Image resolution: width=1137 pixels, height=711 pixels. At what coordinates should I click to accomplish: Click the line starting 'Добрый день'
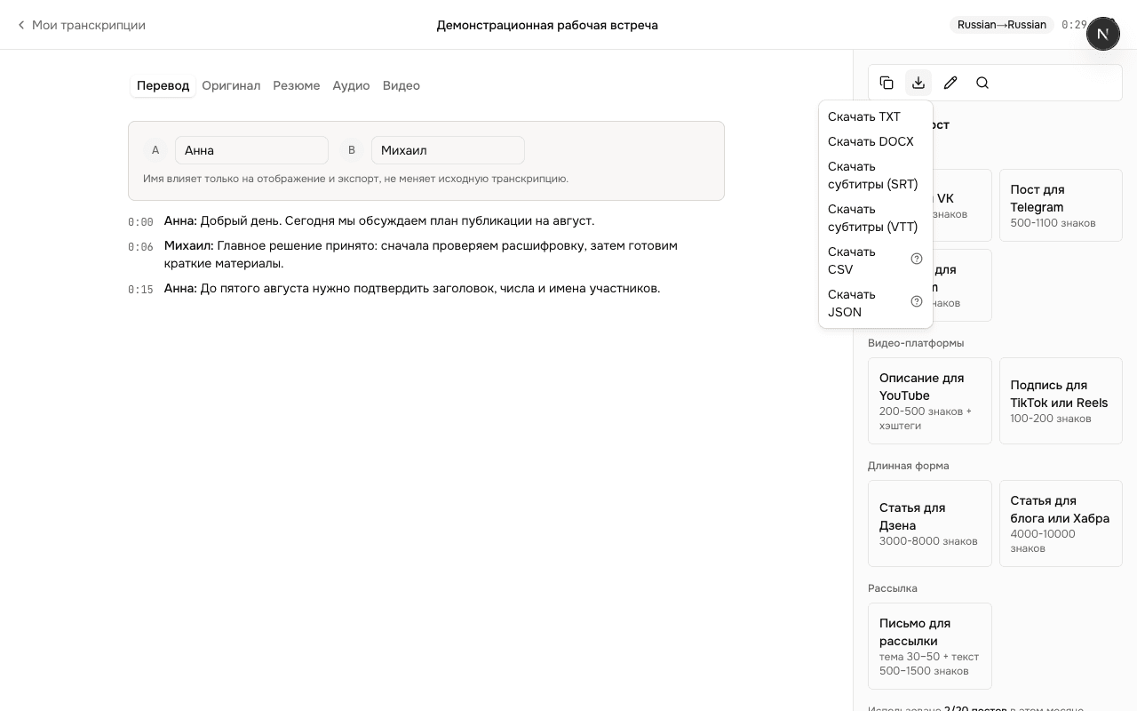click(x=379, y=220)
